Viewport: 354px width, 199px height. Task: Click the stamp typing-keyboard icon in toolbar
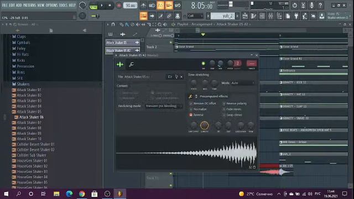(x=178, y=16)
